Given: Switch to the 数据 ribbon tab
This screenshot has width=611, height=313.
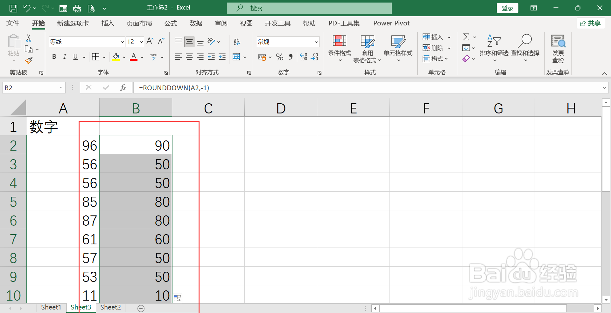Looking at the screenshot, I should 196,23.
